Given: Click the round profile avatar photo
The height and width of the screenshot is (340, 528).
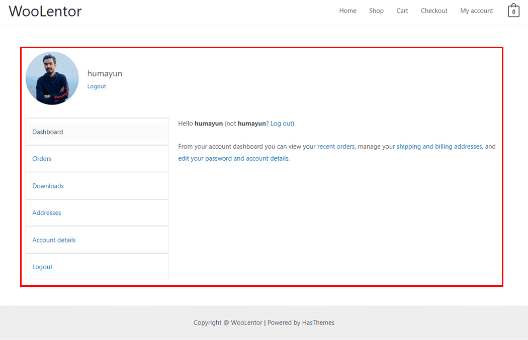Looking at the screenshot, I should [52, 78].
